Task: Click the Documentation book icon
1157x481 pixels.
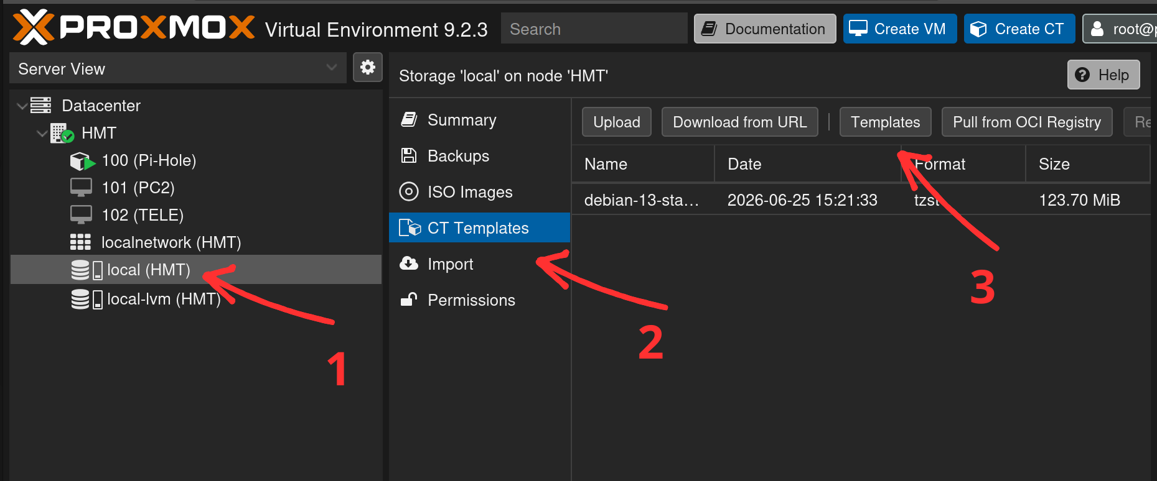Action: click(710, 29)
